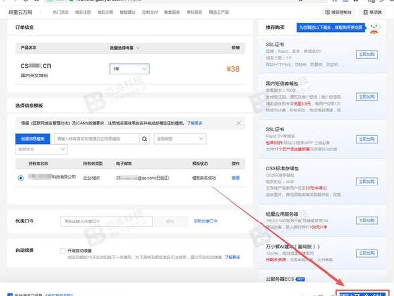This screenshot has width=394, height=296.
Task: Click the robot mascot beside 推荐购买
Action: pyautogui.click(x=375, y=28)
